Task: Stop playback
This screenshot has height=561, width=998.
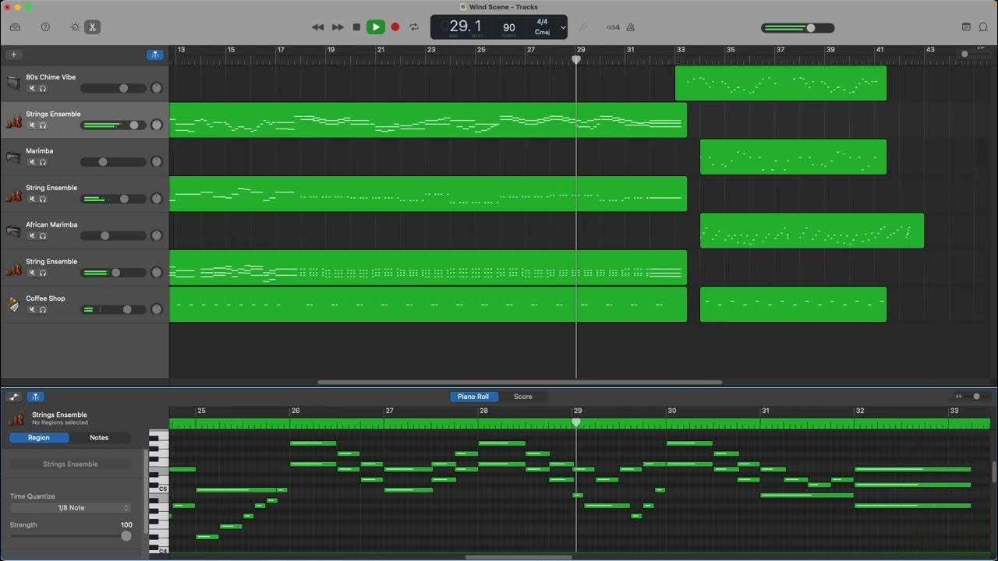Action: click(356, 27)
